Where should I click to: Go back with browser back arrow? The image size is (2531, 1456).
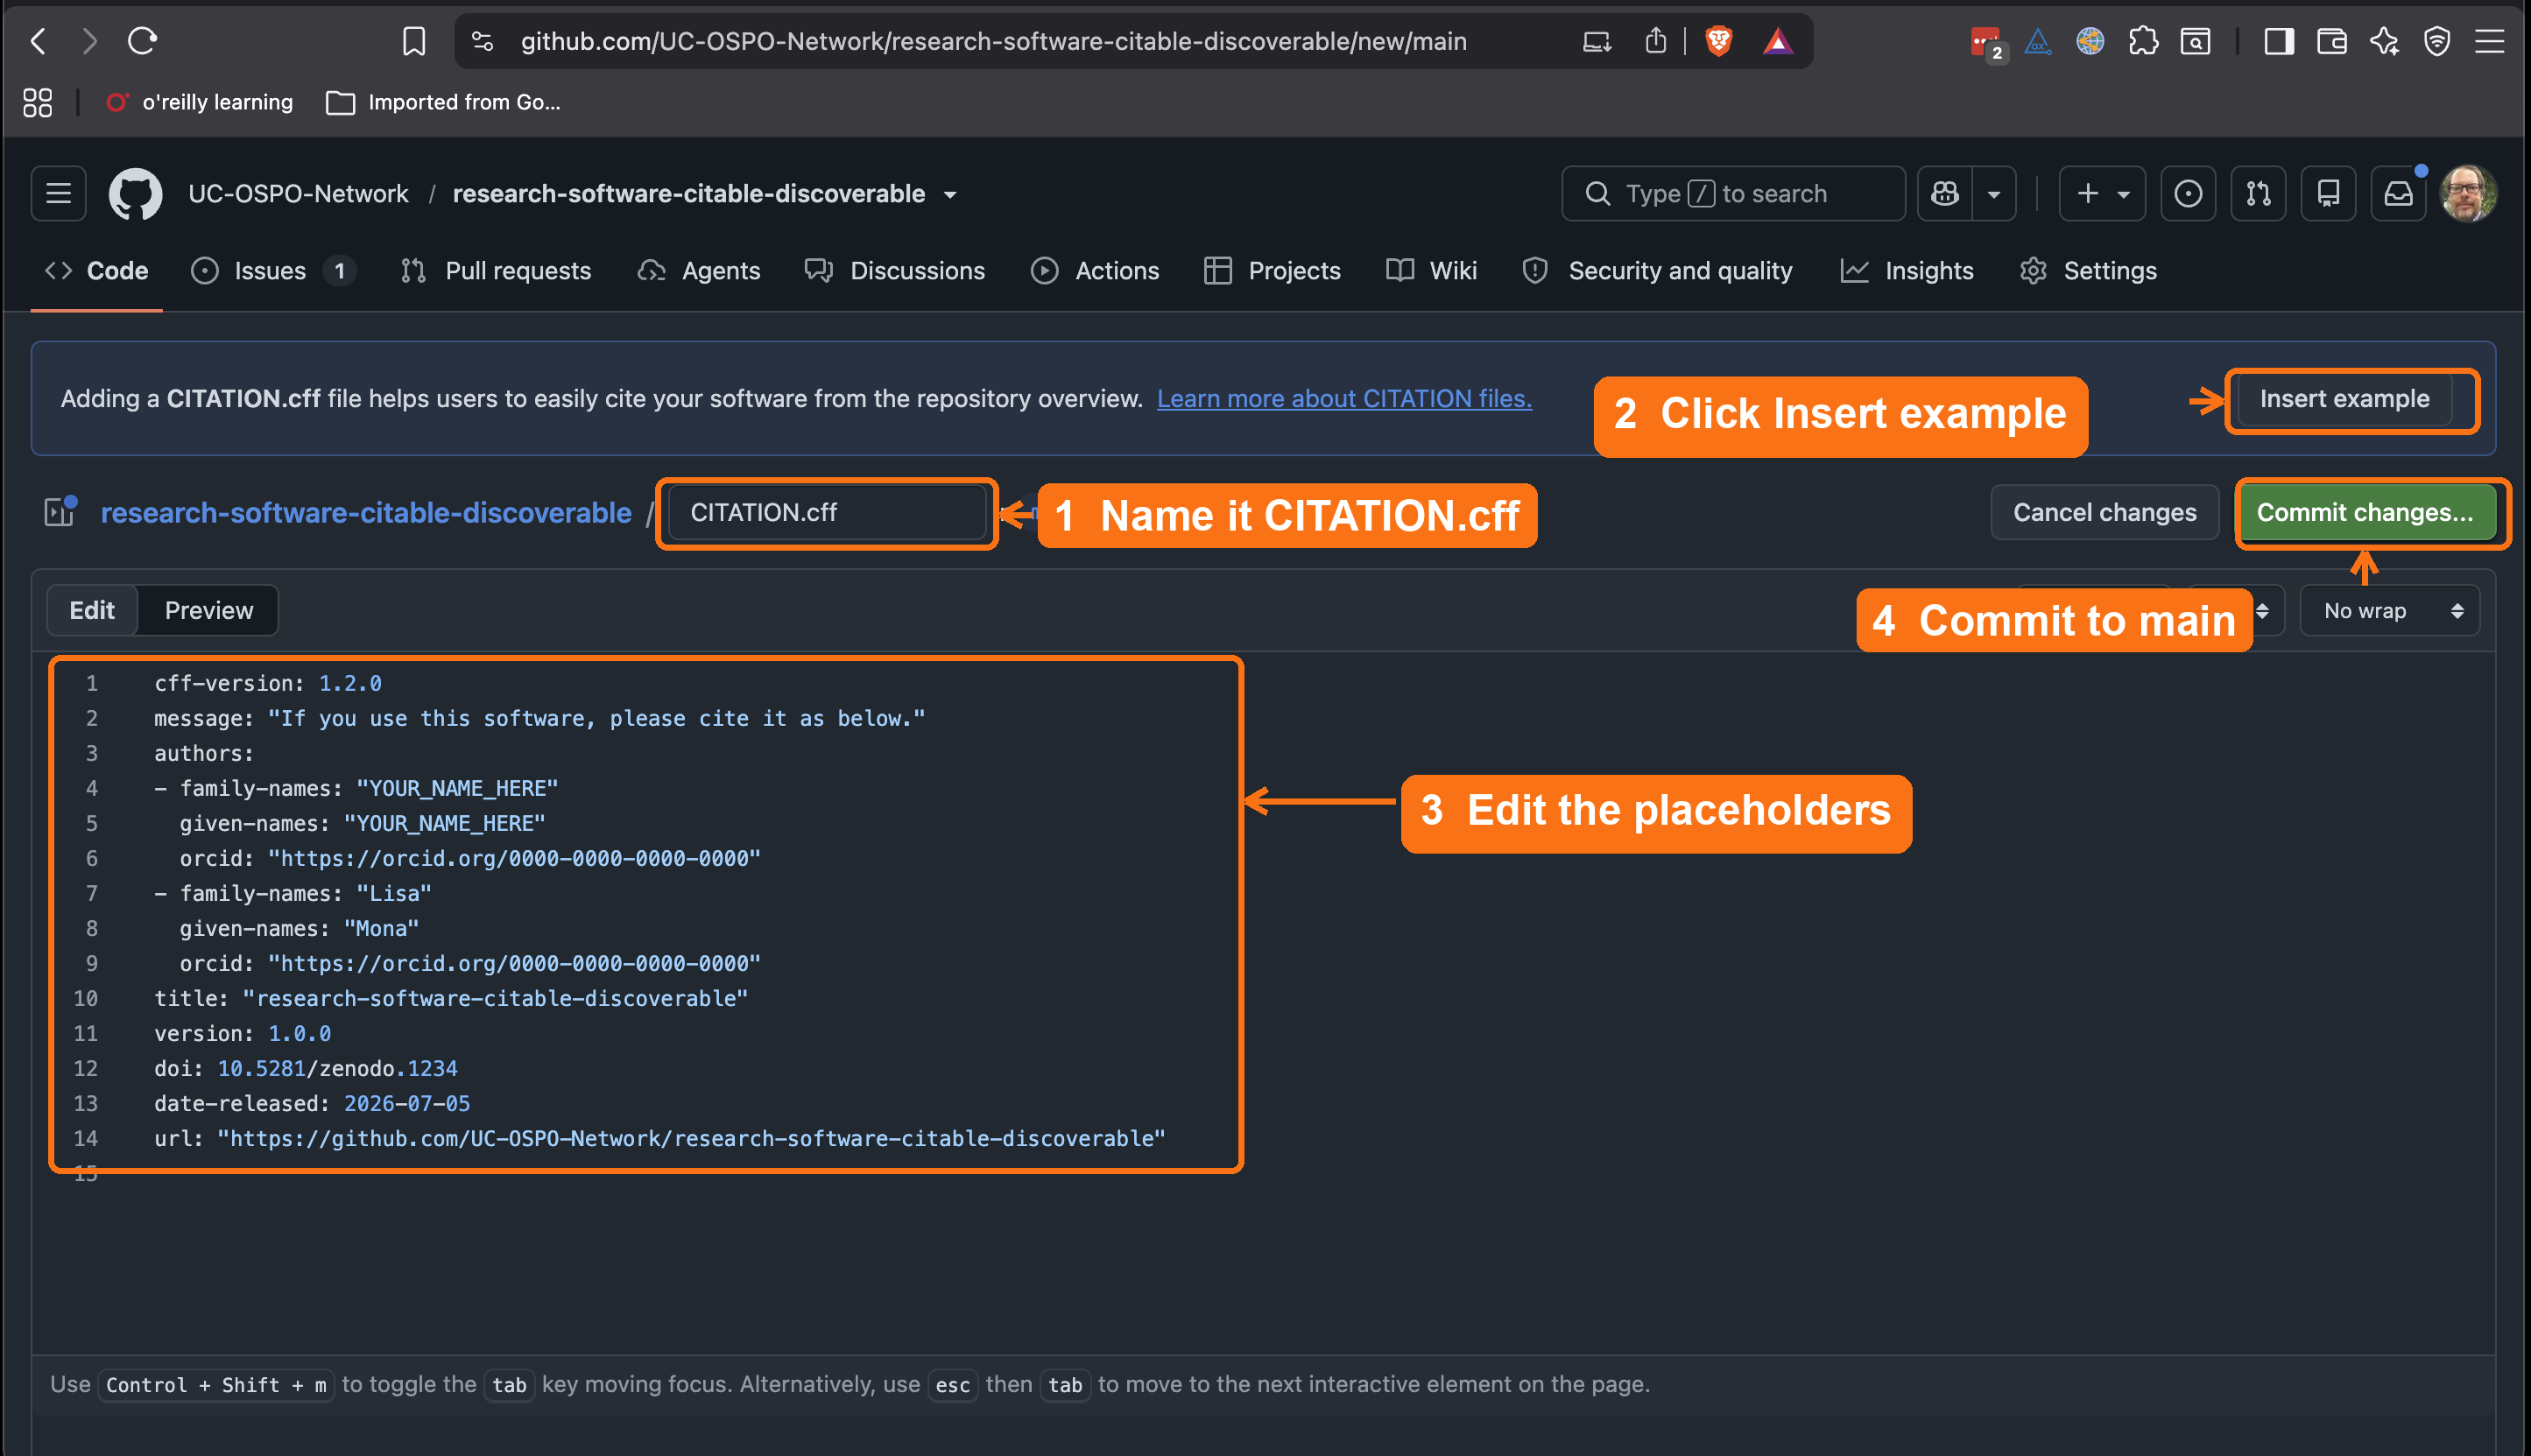pos(39,41)
